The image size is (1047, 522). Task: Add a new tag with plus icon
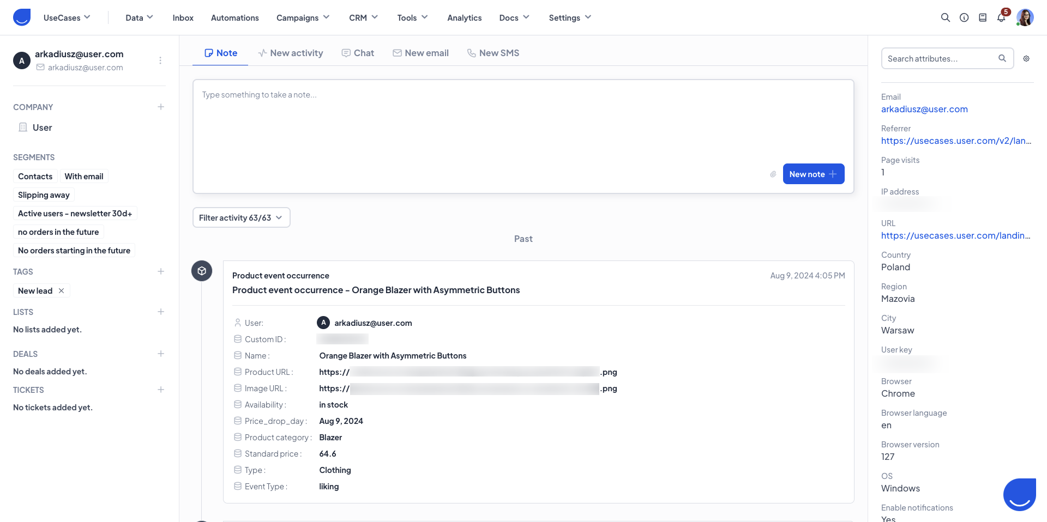(x=161, y=271)
